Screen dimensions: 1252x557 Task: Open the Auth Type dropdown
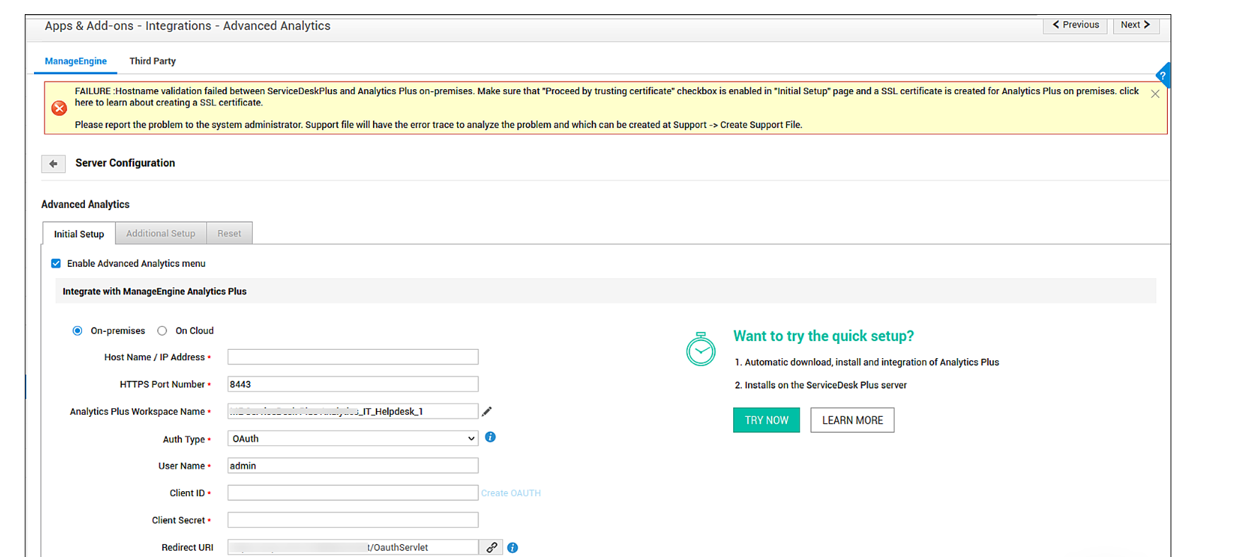[352, 439]
